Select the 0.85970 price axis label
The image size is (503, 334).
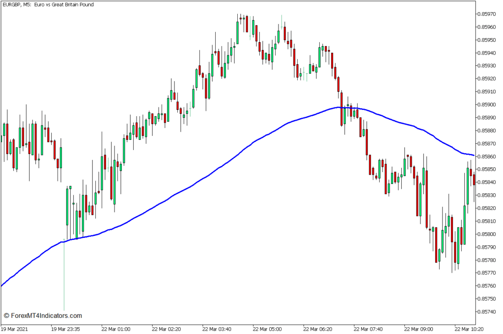[x=486, y=14]
